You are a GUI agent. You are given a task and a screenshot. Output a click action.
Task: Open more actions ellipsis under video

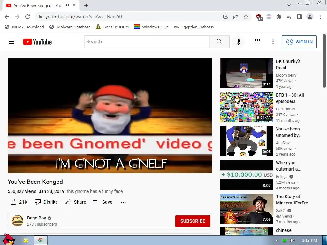[x=123, y=202]
